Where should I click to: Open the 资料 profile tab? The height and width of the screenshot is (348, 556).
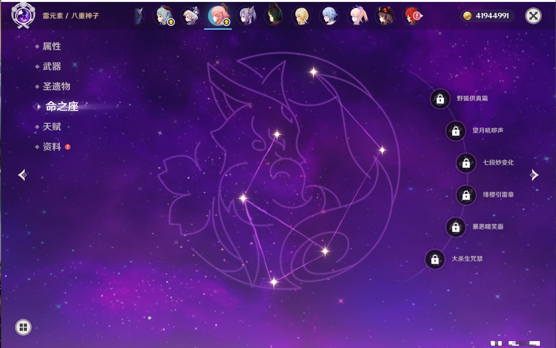[x=52, y=147]
